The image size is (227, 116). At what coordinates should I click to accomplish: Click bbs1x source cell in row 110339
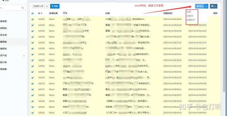(52, 31)
